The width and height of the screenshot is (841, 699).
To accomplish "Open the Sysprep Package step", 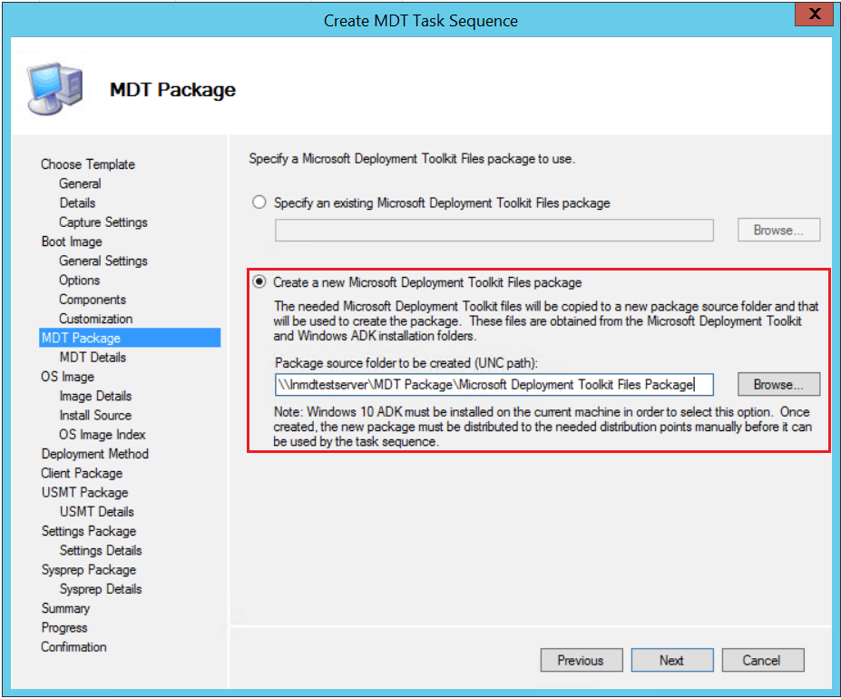I will [89, 570].
